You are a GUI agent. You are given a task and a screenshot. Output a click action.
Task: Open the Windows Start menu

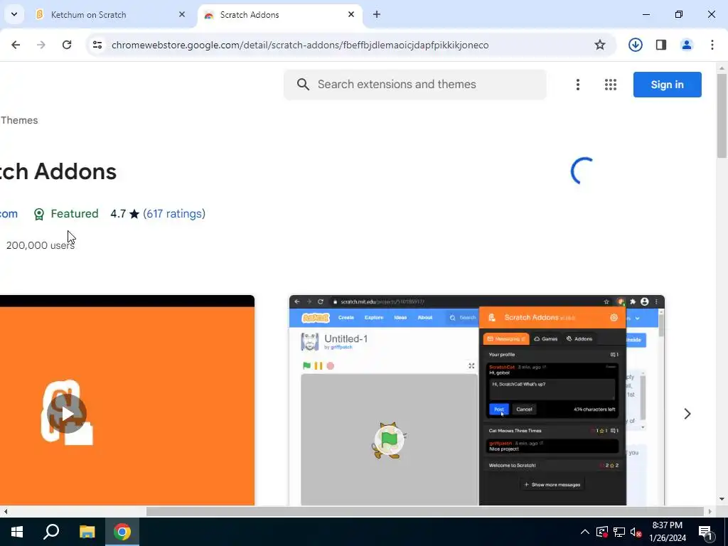point(17,532)
